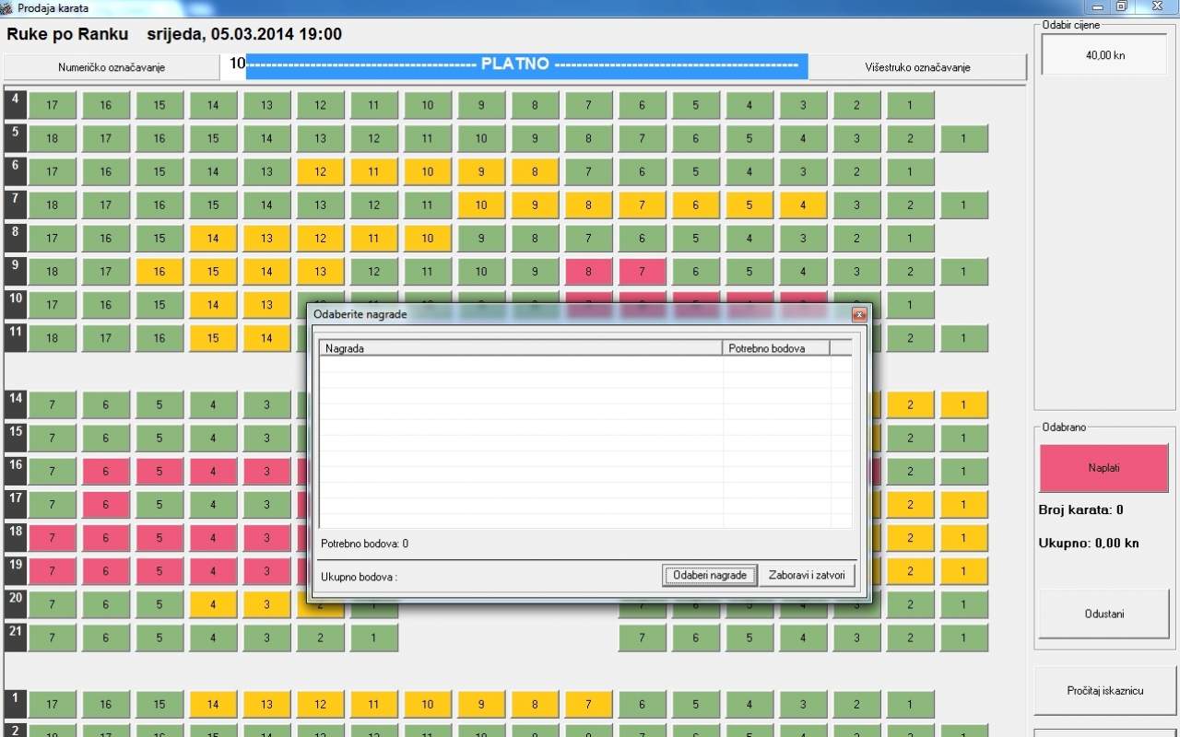Click Zaboravi i zatvori in dialog

806,575
